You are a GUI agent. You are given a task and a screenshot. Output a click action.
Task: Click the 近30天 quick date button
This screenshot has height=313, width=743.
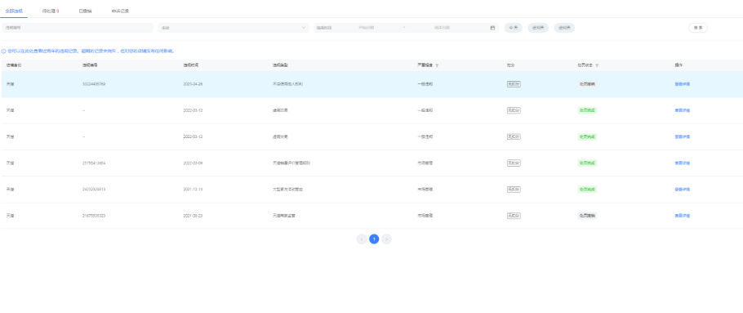pos(538,28)
